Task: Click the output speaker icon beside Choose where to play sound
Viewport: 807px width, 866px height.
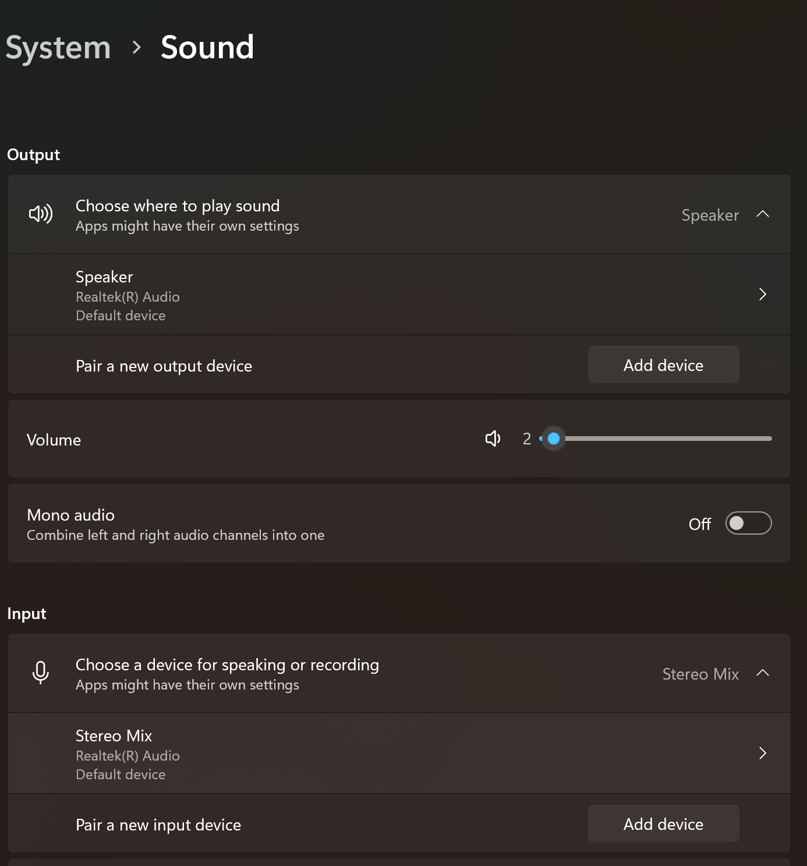Action: coord(41,214)
